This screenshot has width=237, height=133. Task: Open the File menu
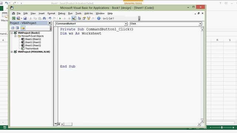click(x=19, y=13)
